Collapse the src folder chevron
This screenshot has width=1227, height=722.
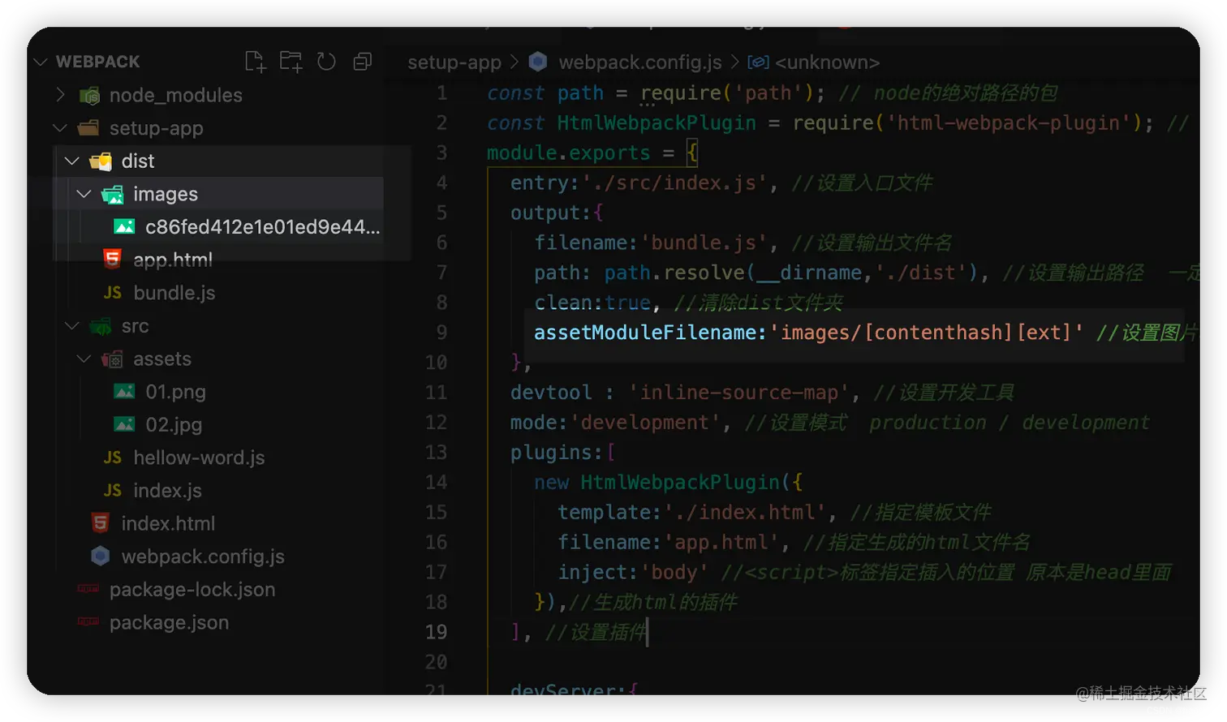(x=71, y=326)
